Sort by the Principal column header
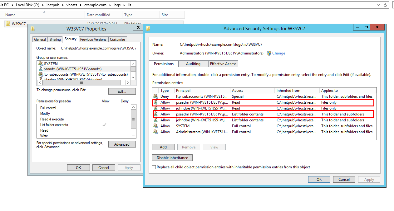The width and height of the screenshot is (394, 211). coord(183,91)
